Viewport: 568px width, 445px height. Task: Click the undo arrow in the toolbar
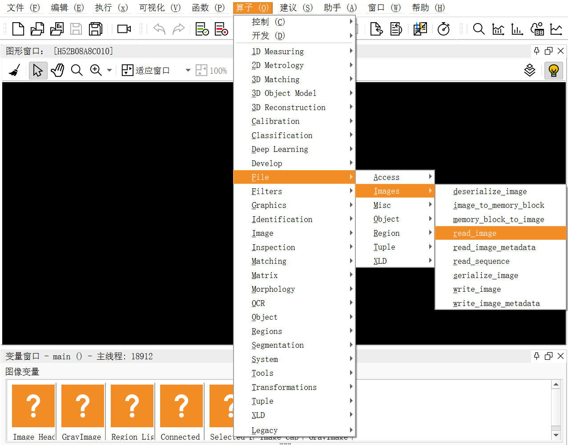(x=159, y=29)
